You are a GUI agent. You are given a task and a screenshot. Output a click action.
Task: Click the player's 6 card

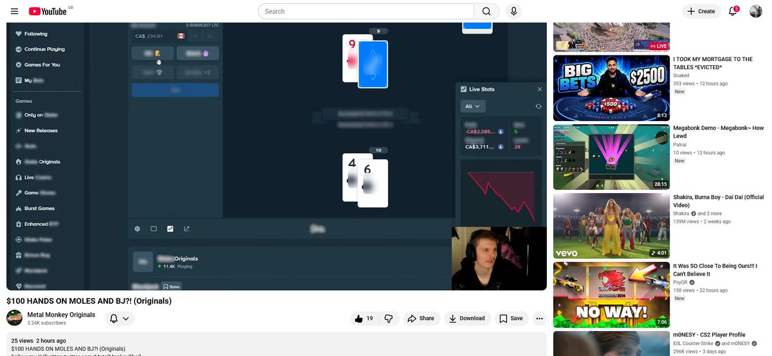click(x=373, y=183)
